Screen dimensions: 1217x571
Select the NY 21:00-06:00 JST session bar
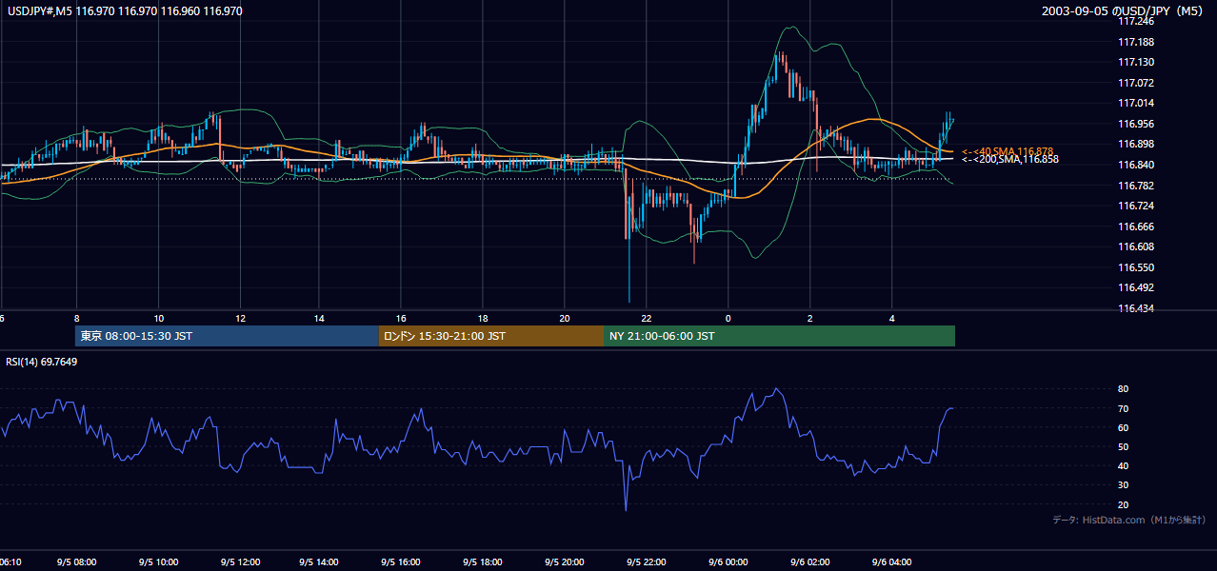pos(779,336)
